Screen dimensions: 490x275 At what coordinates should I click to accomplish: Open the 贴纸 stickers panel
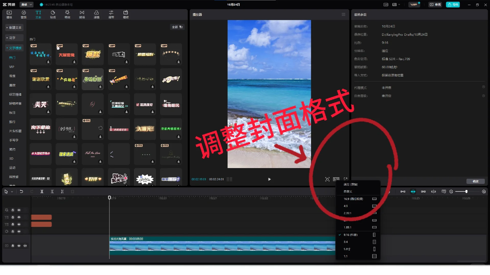(x=53, y=14)
